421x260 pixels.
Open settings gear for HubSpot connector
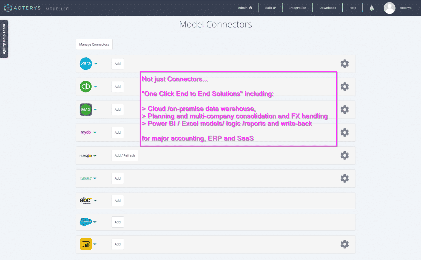tap(345, 155)
